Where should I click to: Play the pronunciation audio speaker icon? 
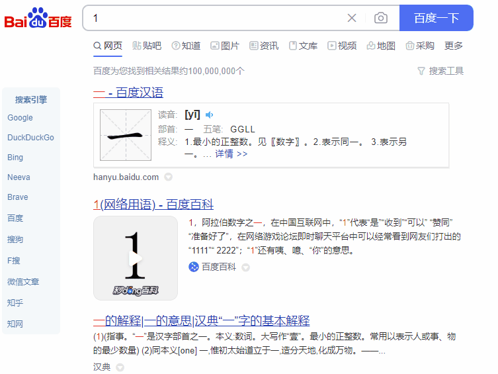pos(210,115)
